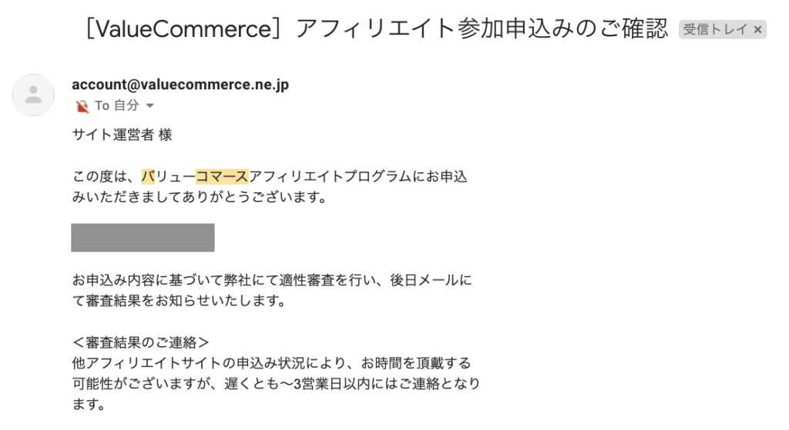Click [ValueCommerce] in the email subject
This screenshot has width=789, height=430.
click(x=183, y=28)
